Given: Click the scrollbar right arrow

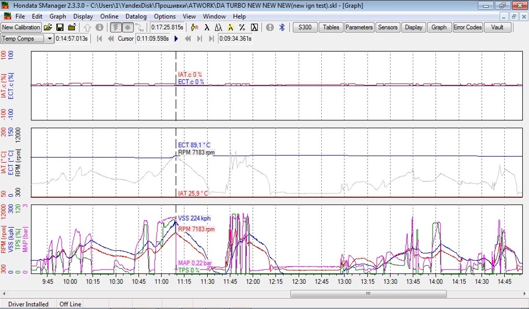Looking at the screenshot, I should (525, 294).
